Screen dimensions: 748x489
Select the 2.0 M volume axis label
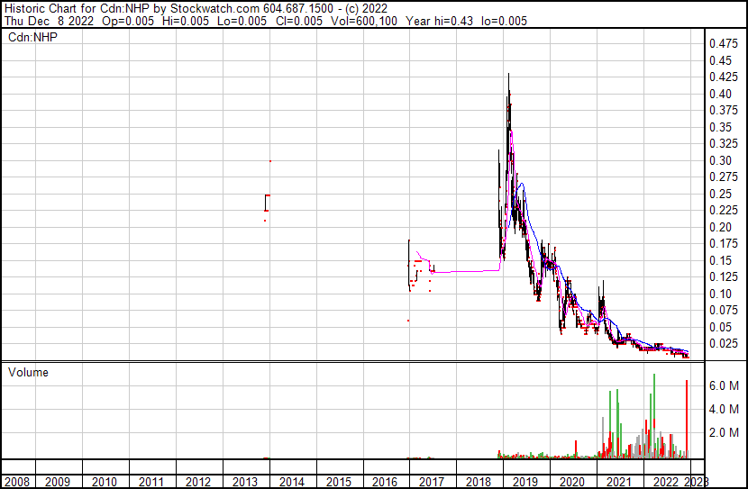pyautogui.click(x=723, y=433)
